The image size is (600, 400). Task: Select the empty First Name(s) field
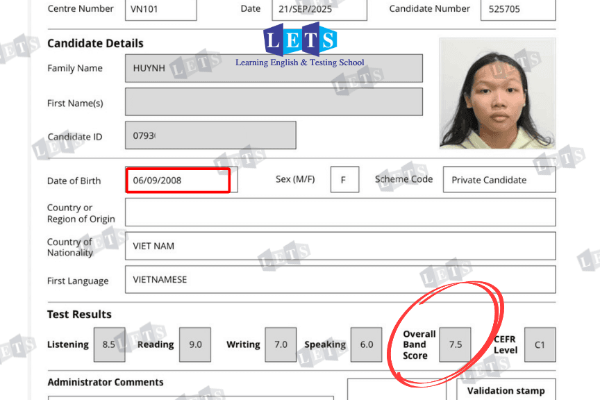(x=274, y=101)
